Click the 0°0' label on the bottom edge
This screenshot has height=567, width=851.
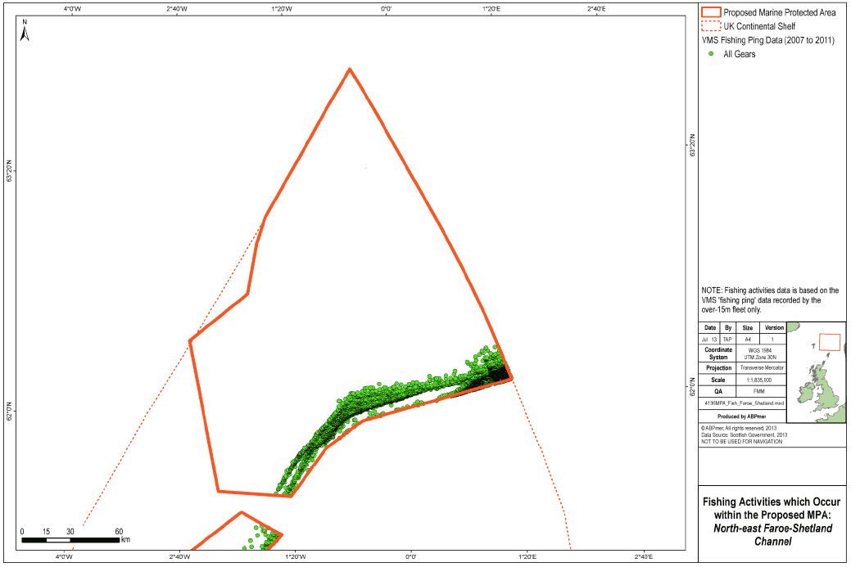click(x=411, y=556)
